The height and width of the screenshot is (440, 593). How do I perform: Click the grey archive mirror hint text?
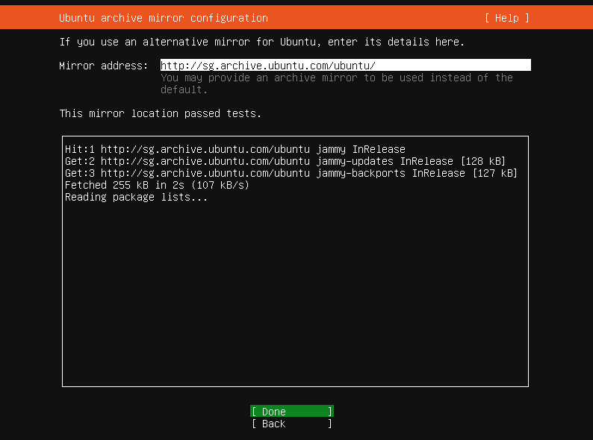click(x=336, y=78)
